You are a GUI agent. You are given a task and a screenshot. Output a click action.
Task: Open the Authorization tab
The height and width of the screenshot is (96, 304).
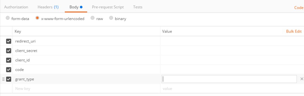(x=16, y=7)
